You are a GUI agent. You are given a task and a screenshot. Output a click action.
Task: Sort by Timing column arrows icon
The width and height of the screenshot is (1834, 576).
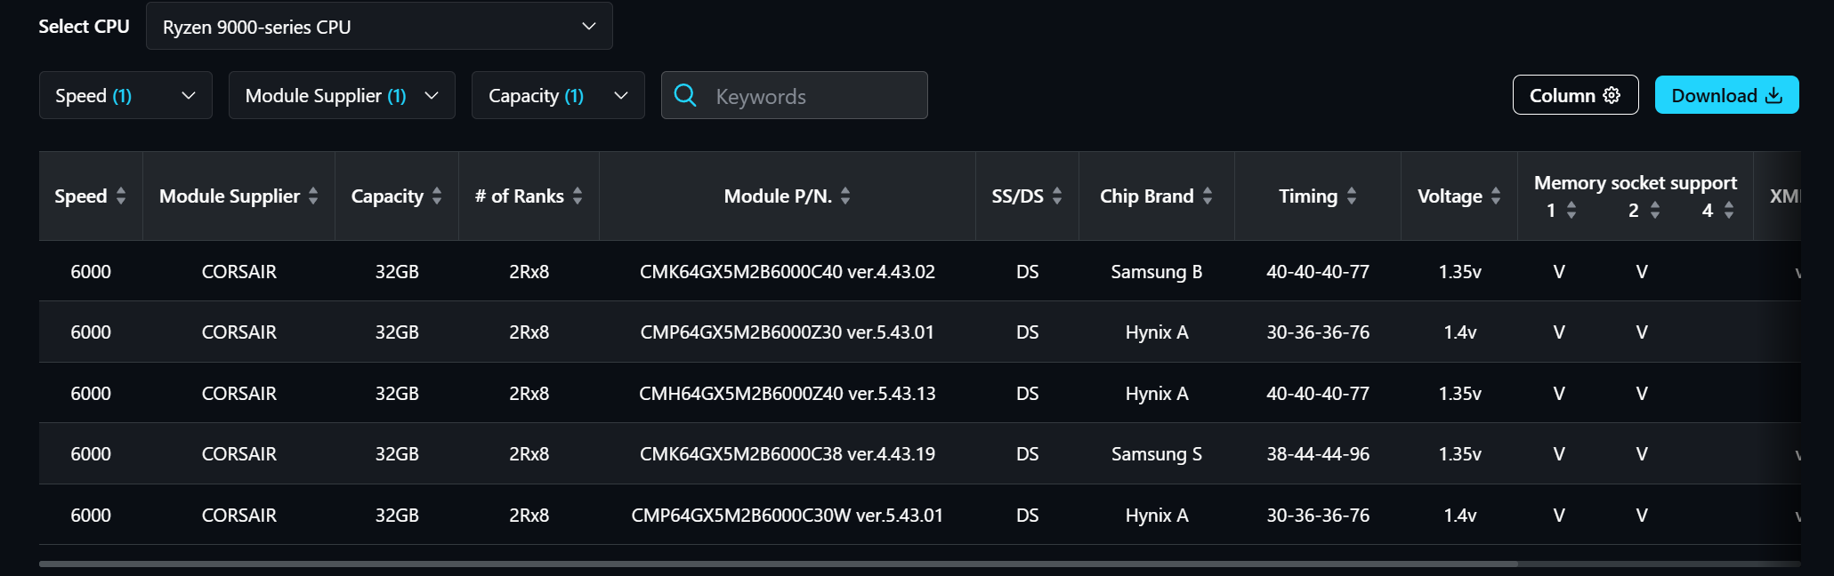[x=1352, y=196]
